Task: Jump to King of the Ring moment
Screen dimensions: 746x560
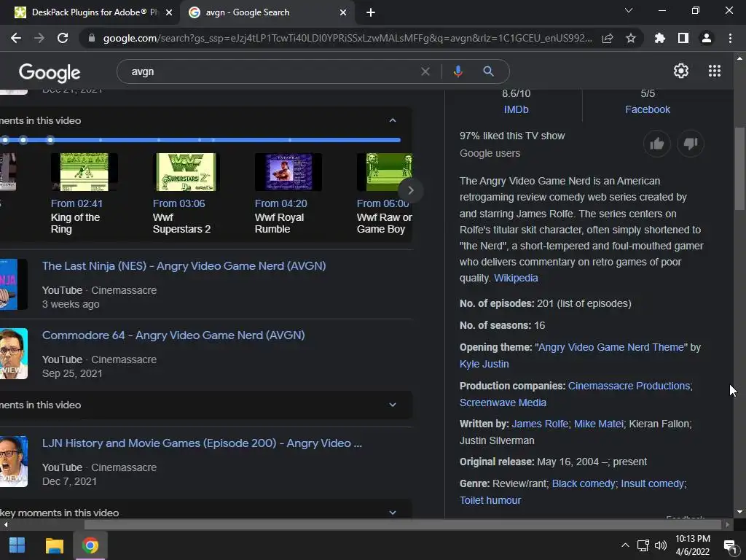Action: 85,193
